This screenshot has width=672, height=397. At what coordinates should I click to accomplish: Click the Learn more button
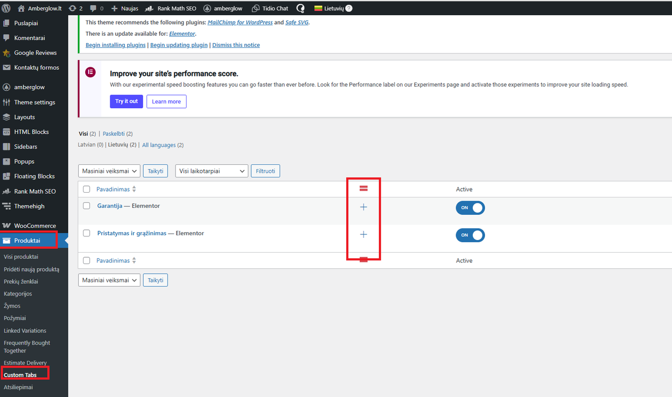(166, 101)
